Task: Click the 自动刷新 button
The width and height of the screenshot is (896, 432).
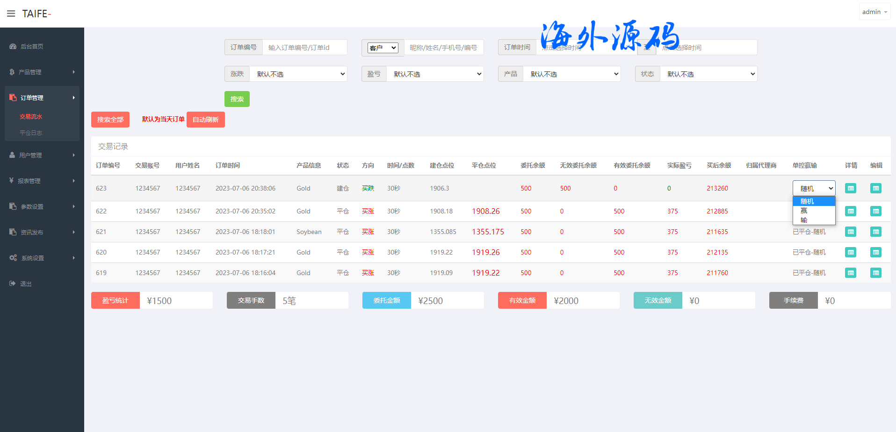Action: click(x=205, y=120)
